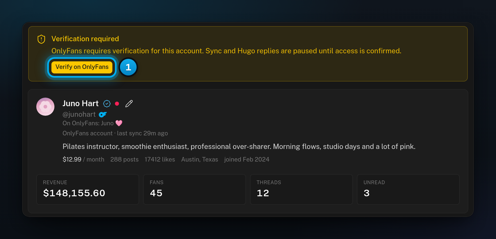
Task: Click the @junohart handle
Action: click(x=79, y=115)
